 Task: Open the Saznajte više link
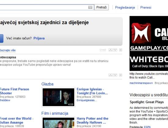(8, 50)
